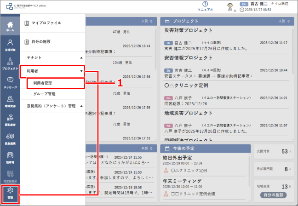
Task: Go to プロジェクト in the sidebar
Action: 10,63
